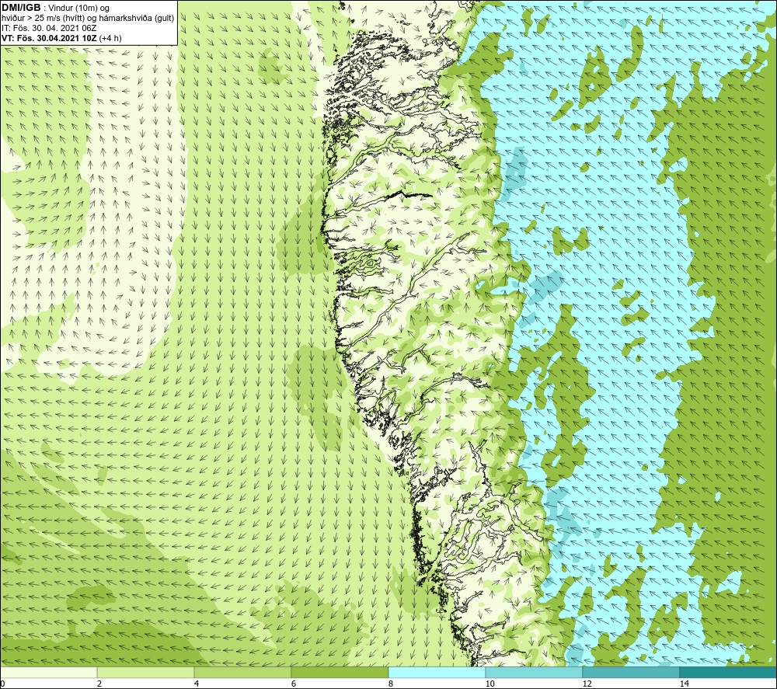The image size is (777, 689).
Task: Click the "hviður > 25 m/s (hvítt)" legend description line
Action: [x=89, y=18]
